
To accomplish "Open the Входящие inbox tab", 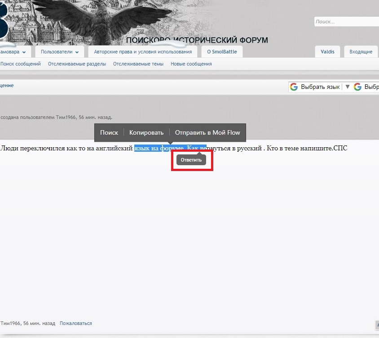I will (361, 52).
